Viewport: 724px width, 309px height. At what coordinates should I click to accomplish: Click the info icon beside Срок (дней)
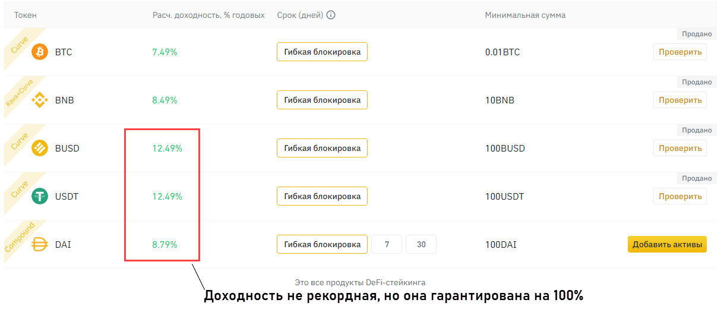[331, 15]
